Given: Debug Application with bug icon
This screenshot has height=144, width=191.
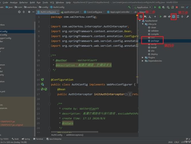Looking at the screenshot, I should [159, 7].
